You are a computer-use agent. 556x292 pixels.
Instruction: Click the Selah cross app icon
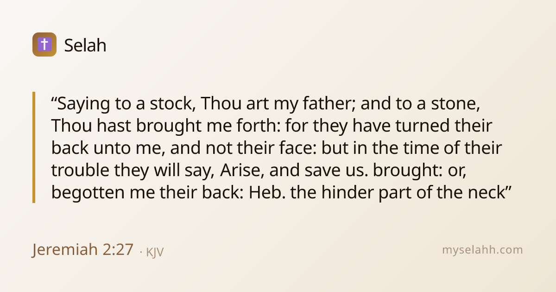tap(44, 44)
